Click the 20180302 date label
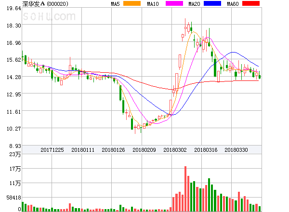 tap(175, 150)
